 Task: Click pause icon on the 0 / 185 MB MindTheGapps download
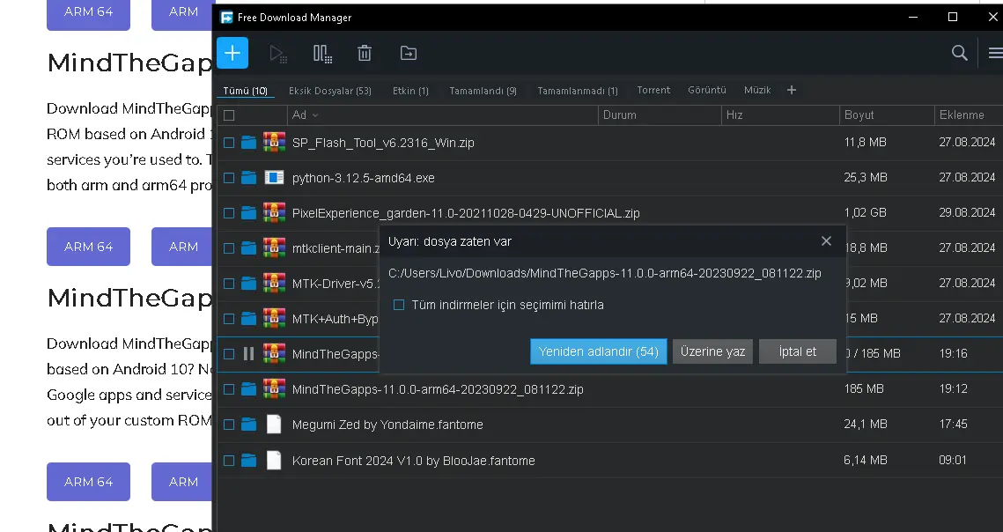coord(249,353)
